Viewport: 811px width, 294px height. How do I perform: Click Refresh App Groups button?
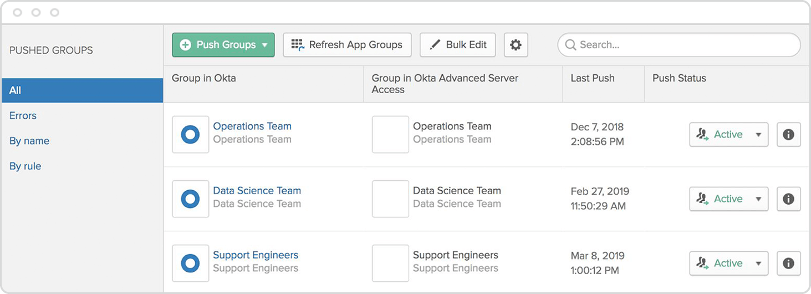click(347, 45)
